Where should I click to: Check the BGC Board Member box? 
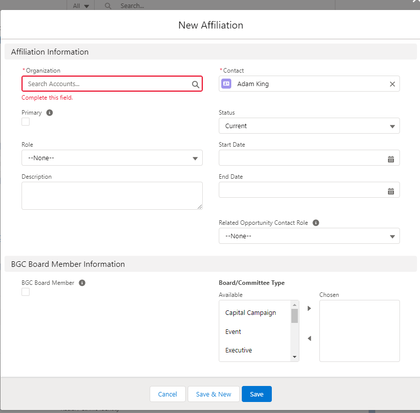(x=25, y=291)
